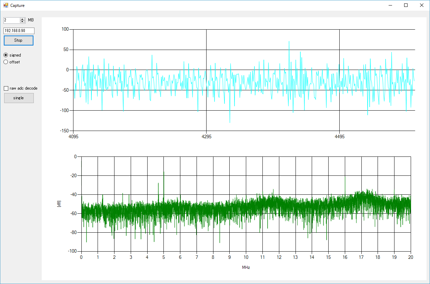The image size is (430, 284).
Task: Click the single button
Action: point(19,98)
